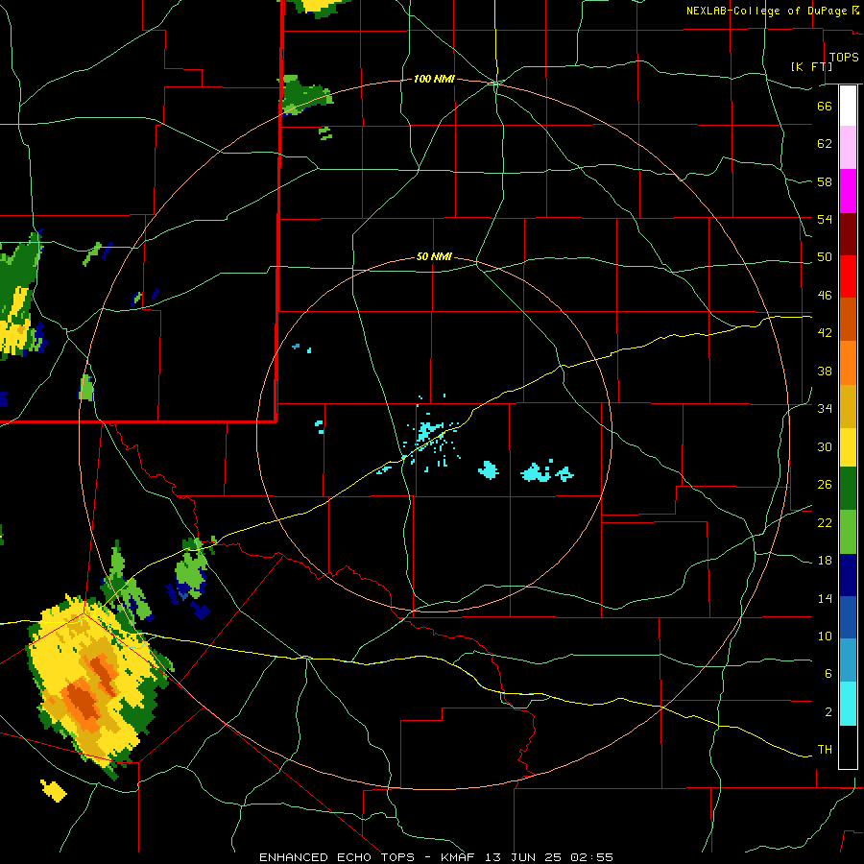Click the "TH" threshold legend label

pyautogui.click(x=825, y=750)
